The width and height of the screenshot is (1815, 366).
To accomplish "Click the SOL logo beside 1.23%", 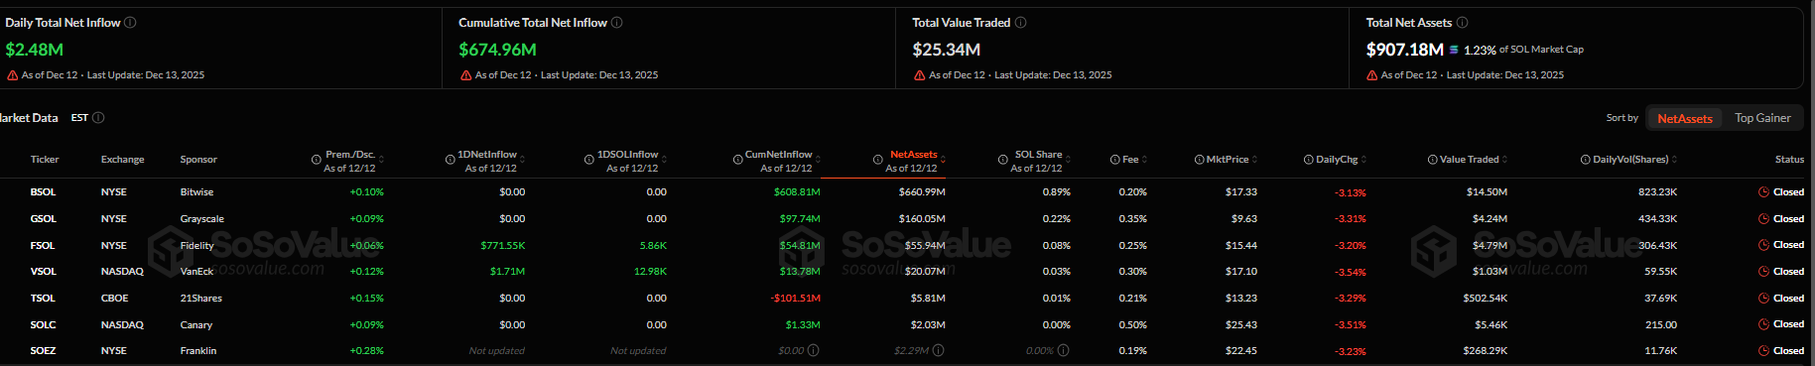I will (1454, 50).
